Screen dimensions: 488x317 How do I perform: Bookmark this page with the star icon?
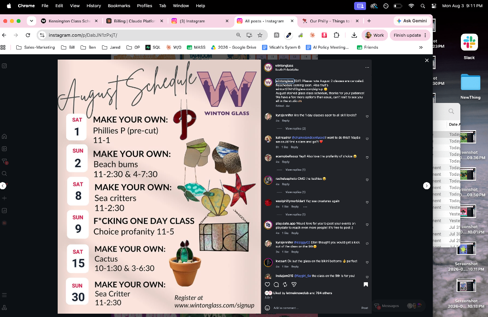point(260,35)
